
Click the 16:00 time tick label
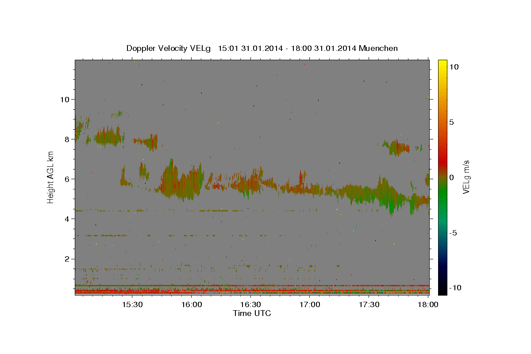click(192, 305)
